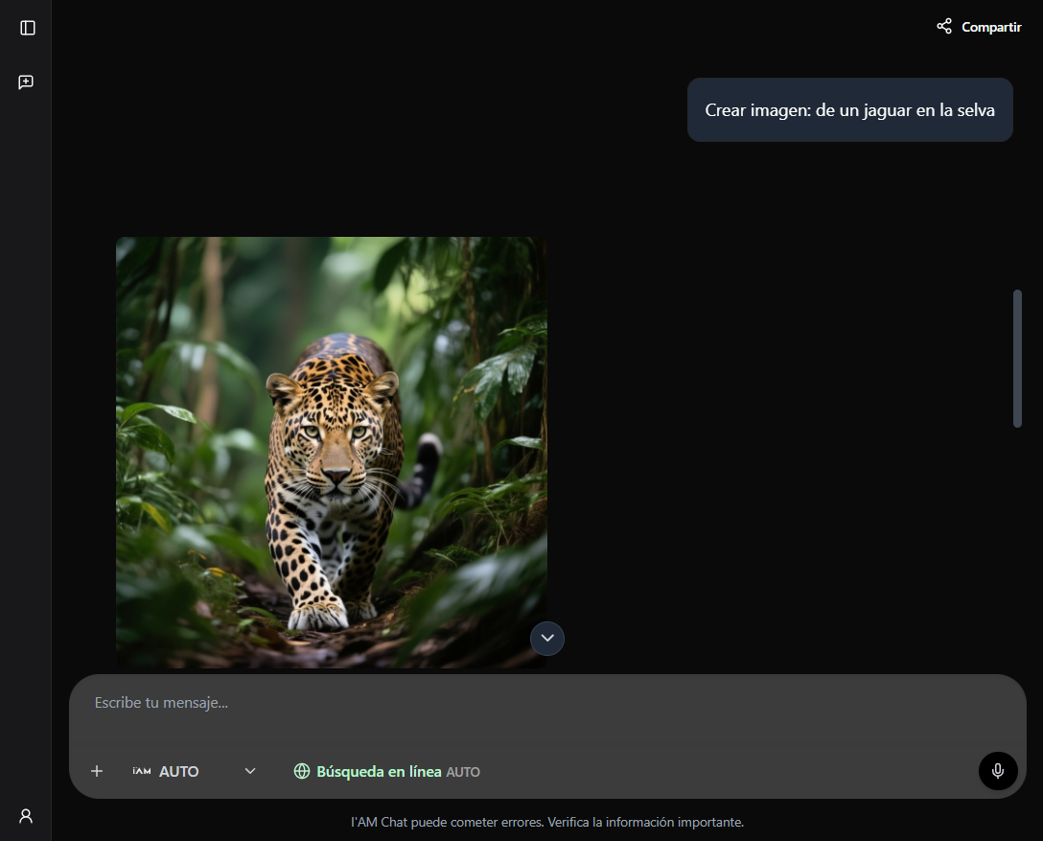Focus the 'Escribe tu mensaje...' field

[x=546, y=703]
